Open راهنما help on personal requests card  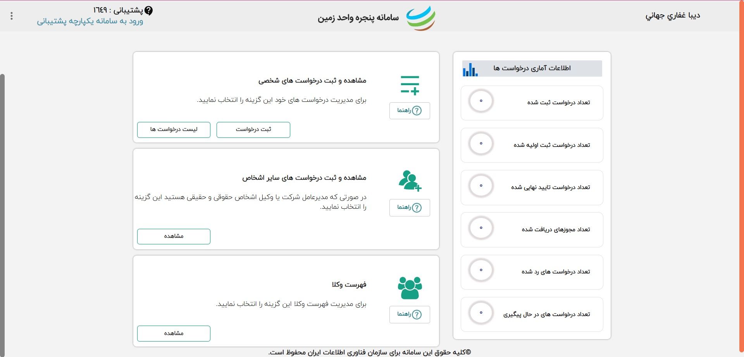click(410, 111)
